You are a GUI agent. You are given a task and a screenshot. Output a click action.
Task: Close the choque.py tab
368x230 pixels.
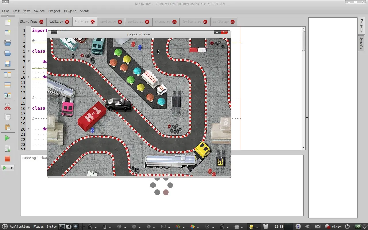point(175,22)
